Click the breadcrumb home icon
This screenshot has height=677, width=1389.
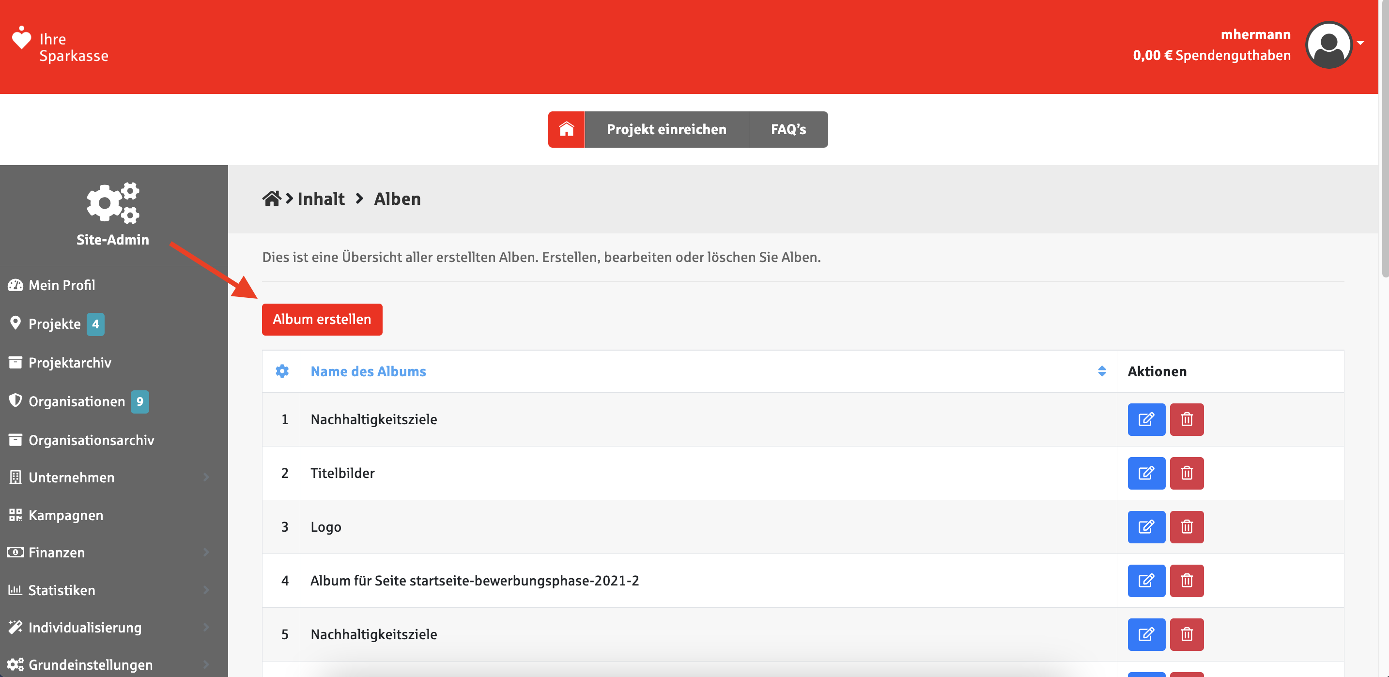coord(271,199)
